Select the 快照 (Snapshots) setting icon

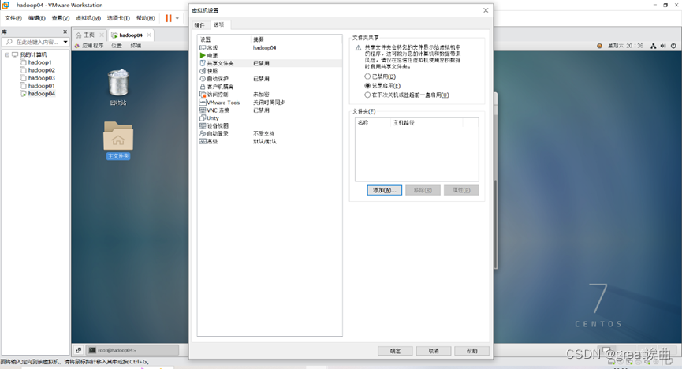point(203,71)
